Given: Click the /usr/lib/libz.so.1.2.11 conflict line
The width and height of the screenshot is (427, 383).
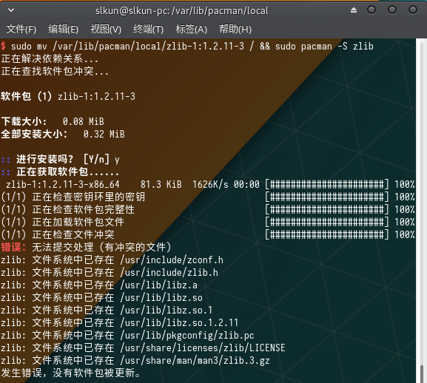Looking at the screenshot, I should pyautogui.click(x=120, y=323).
